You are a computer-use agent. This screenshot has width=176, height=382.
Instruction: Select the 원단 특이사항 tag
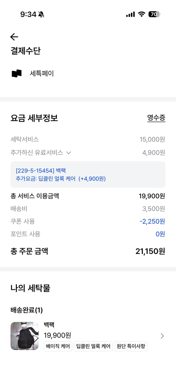point(131,346)
